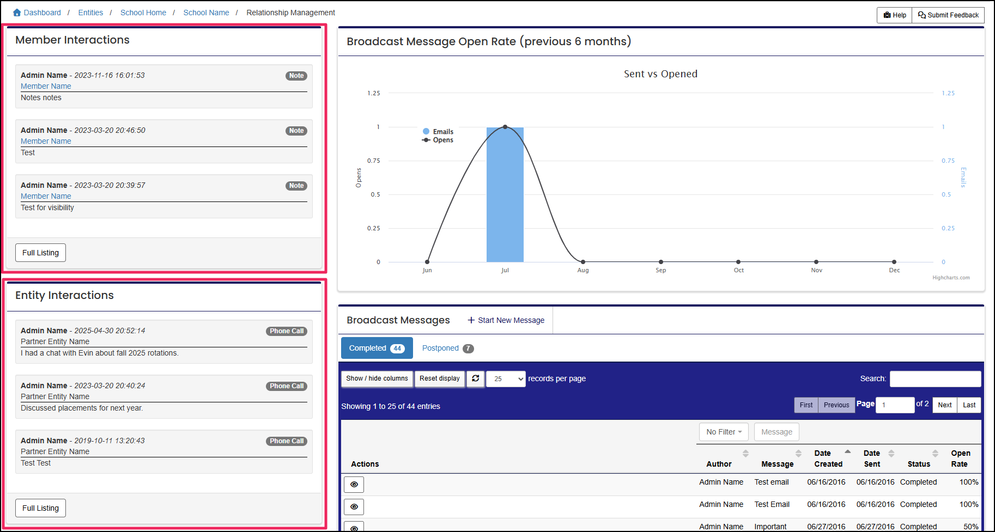Click the refresh icon in the Broadcast Messages toolbar
This screenshot has height=532, width=995.
coord(475,378)
